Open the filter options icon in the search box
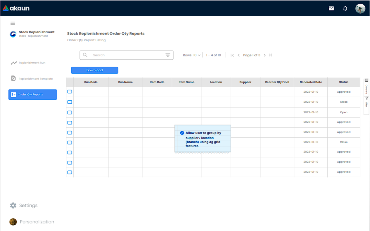The width and height of the screenshot is (370, 231). click(x=168, y=55)
